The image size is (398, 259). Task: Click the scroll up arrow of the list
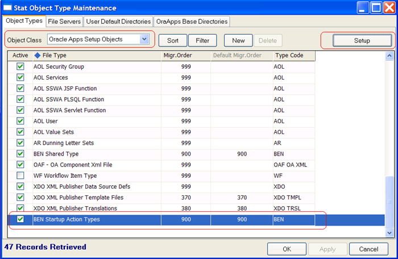click(x=389, y=56)
